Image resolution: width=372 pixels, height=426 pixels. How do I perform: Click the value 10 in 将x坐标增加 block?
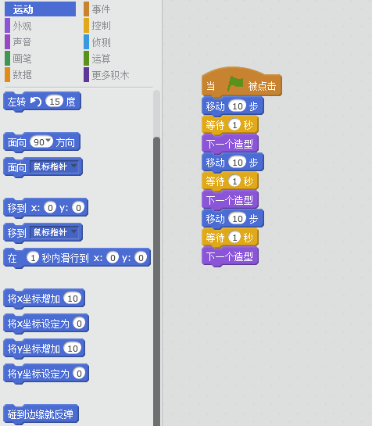[73, 299]
